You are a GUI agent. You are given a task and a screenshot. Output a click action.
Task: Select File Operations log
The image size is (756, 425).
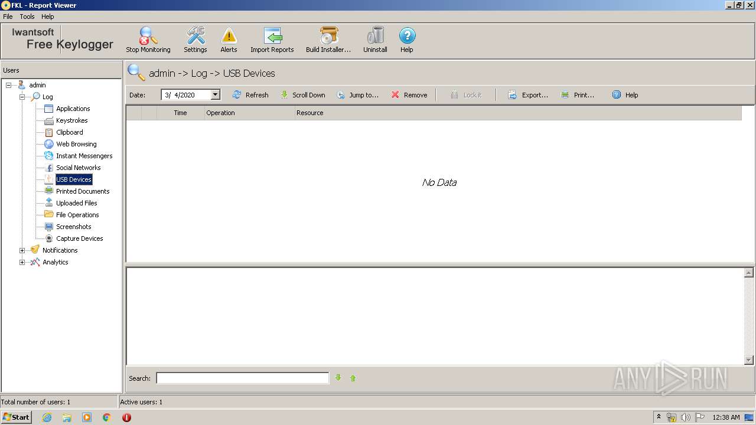click(77, 215)
